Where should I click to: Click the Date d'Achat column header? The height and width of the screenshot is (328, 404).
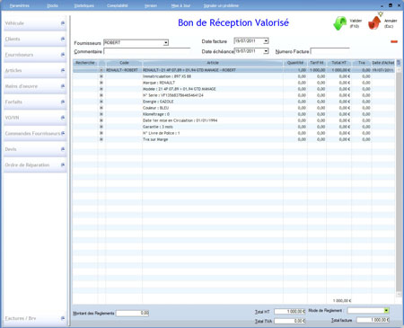point(383,63)
